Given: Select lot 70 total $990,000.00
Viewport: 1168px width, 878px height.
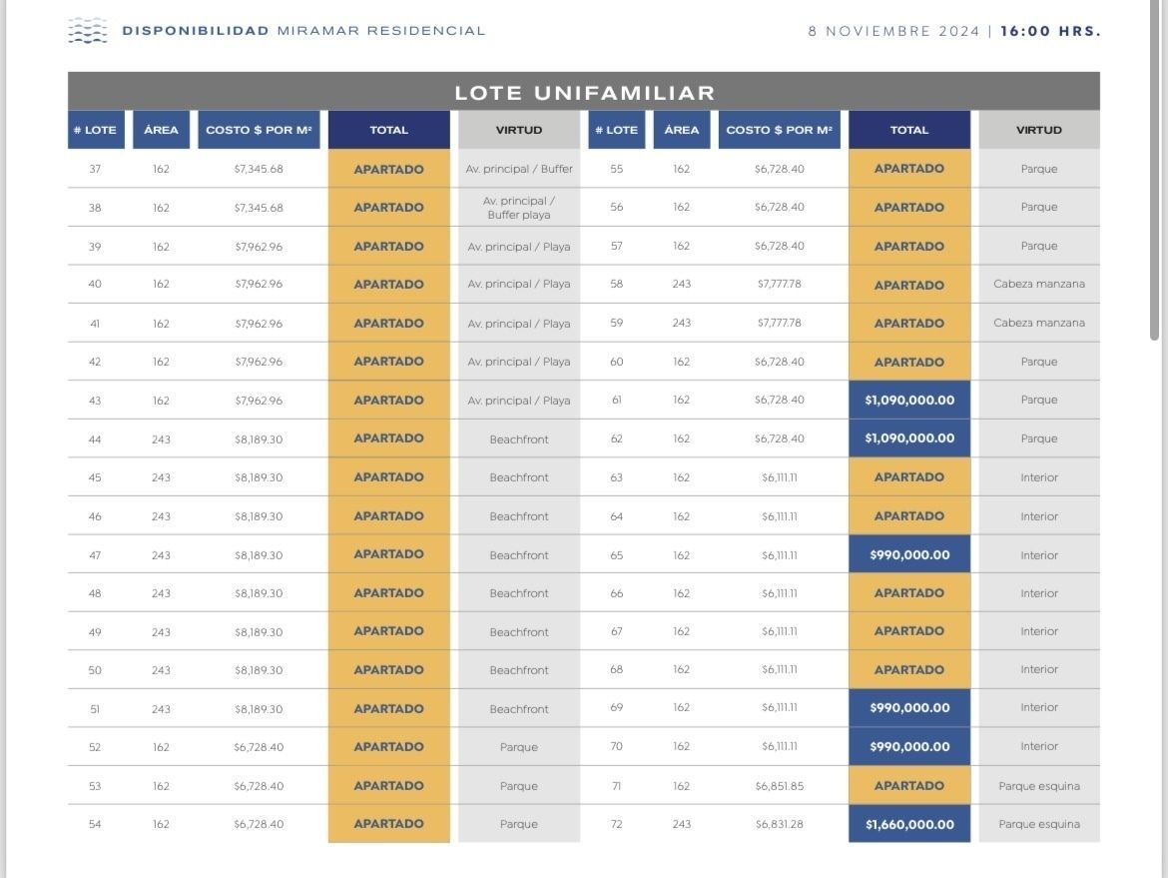Looking at the screenshot, I should (x=908, y=746).
